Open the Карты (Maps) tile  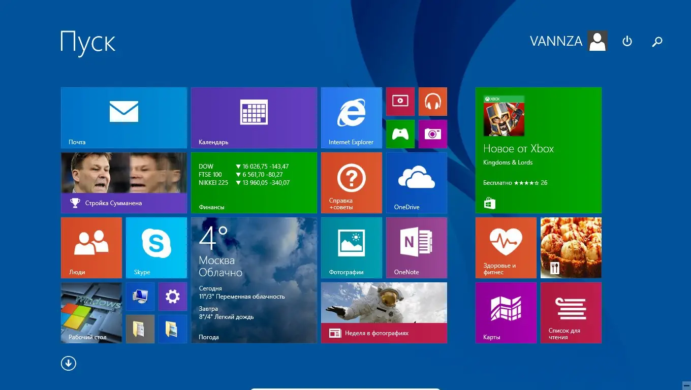point(506,312)
